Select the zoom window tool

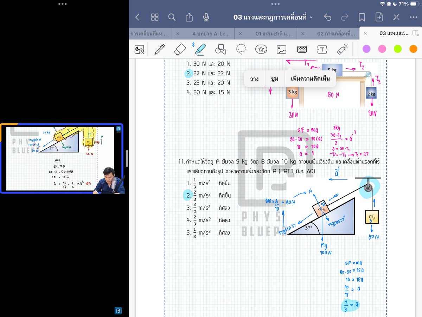140,49
